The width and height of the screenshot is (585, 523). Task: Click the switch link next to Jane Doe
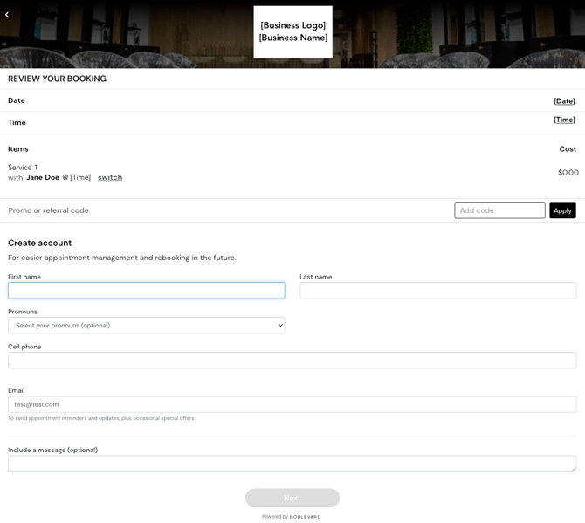(110, 177)
